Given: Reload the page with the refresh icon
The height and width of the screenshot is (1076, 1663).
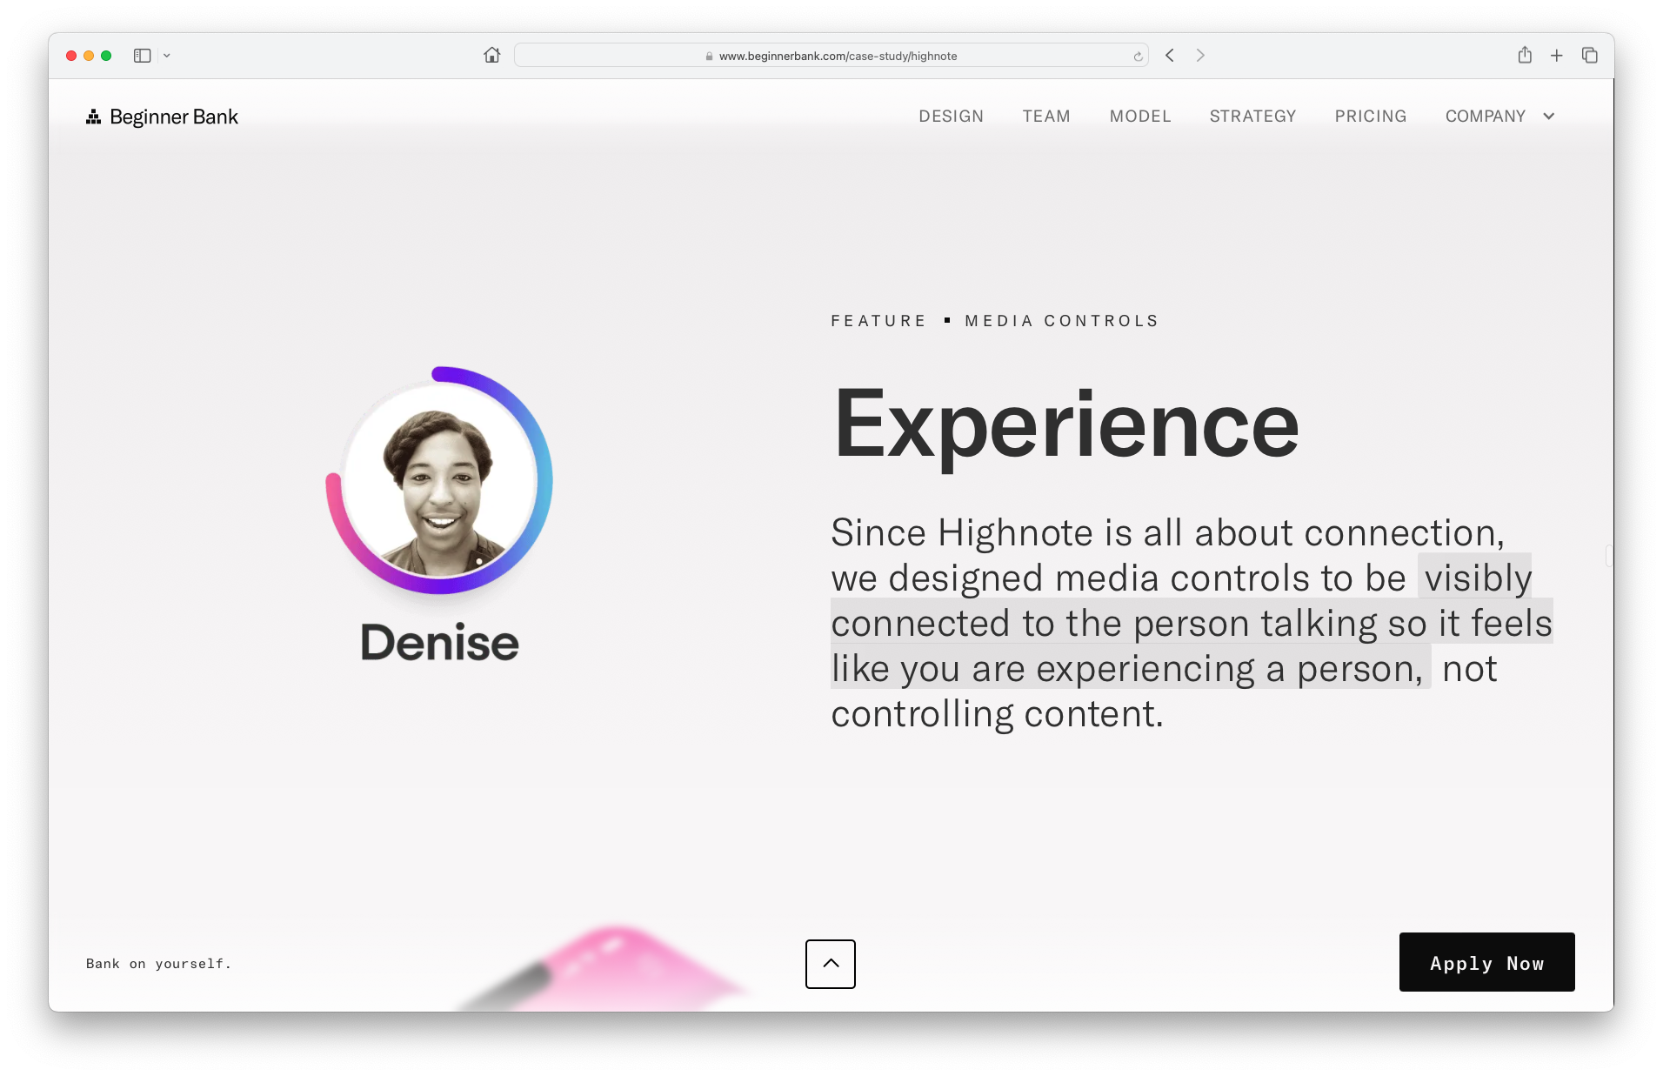Looking at the screenshot, I should point(1138,57).
